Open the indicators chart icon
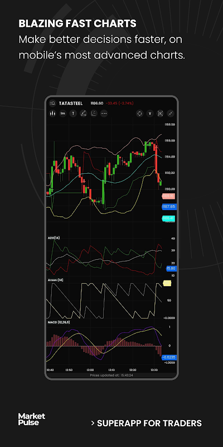This screenshot has width=223, height=447. 94,113
